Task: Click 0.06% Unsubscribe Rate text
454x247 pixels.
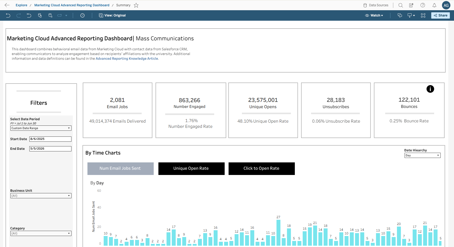Action: 336,121
